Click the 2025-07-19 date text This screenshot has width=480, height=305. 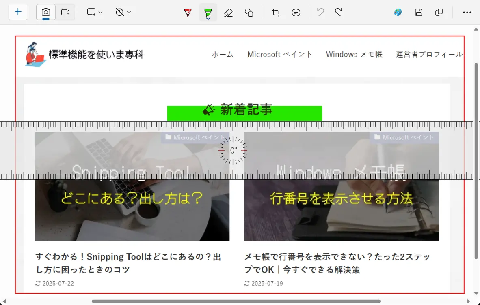click(267, 283)
